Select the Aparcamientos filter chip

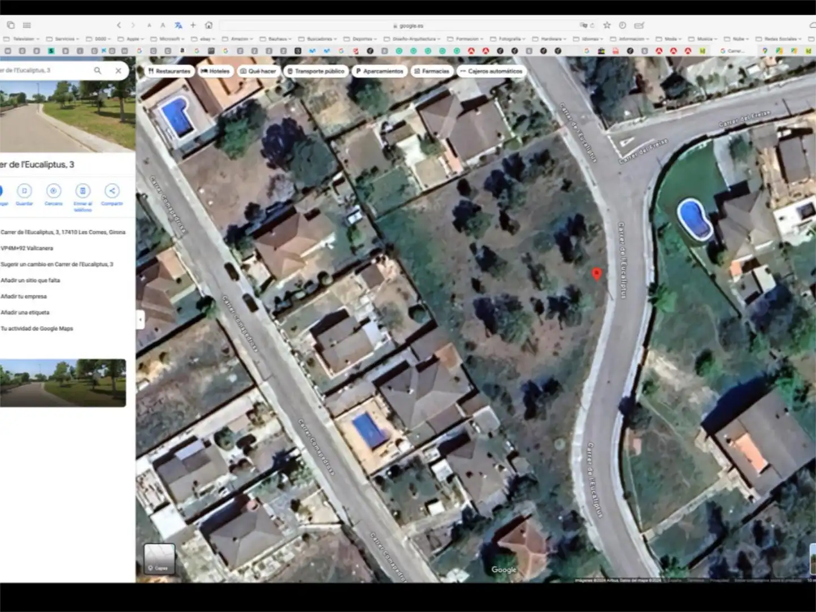pos(380,71)
